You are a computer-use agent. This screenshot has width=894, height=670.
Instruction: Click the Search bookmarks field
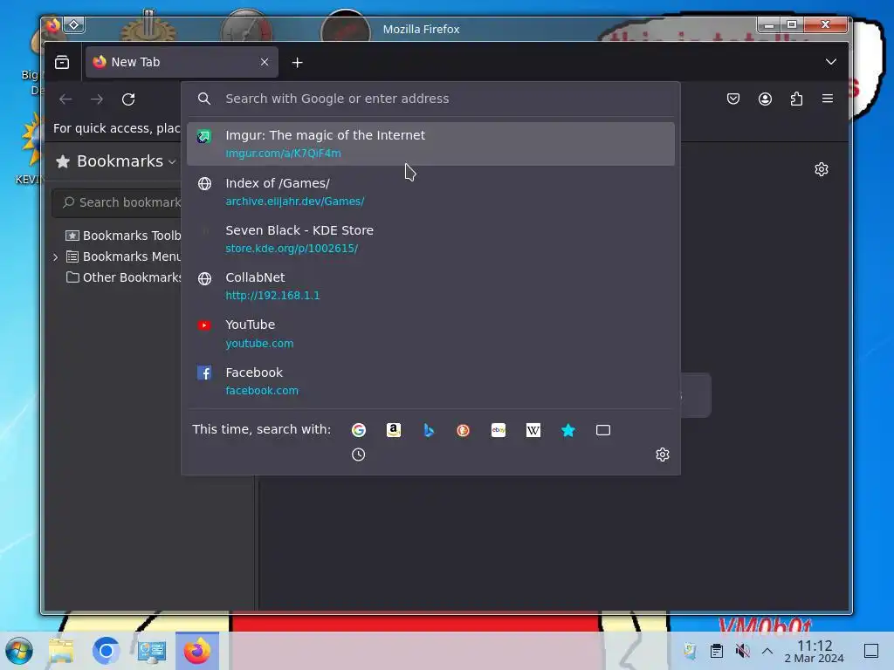pos(117,202)
